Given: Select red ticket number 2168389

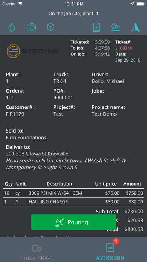Looking at the screenshot, I should pyautogui.click(x=124, y=48).
